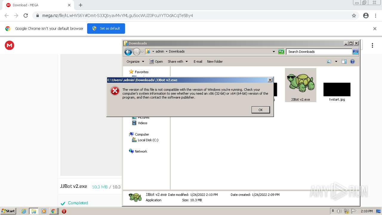The image size is (382, 215).
Task: Click the Date modified value in details pane
Action: point(204,195)
